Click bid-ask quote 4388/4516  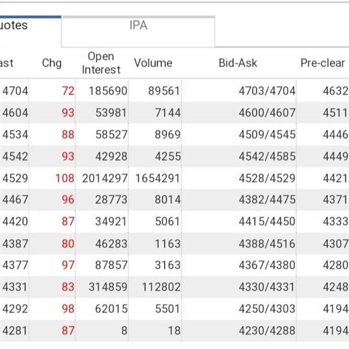(267, 244)
